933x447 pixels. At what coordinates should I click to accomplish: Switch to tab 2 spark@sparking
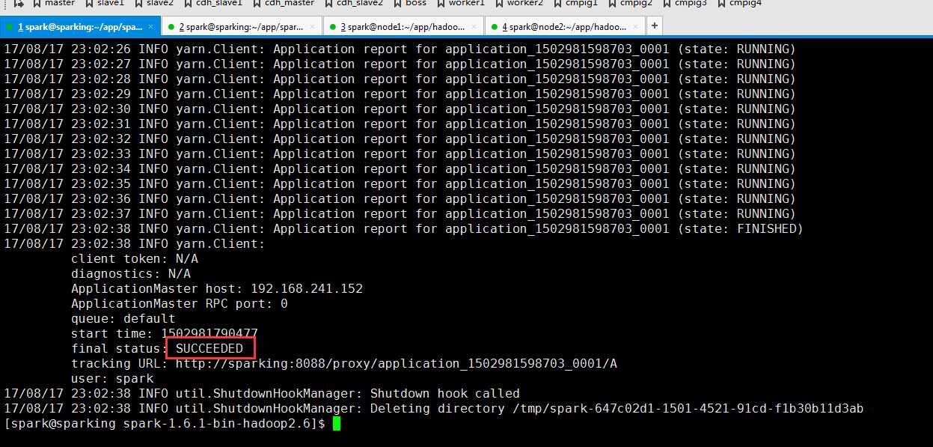coord(242,26)
